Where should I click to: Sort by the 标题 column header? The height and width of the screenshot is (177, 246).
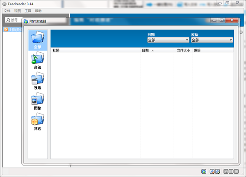coord(56,51)
